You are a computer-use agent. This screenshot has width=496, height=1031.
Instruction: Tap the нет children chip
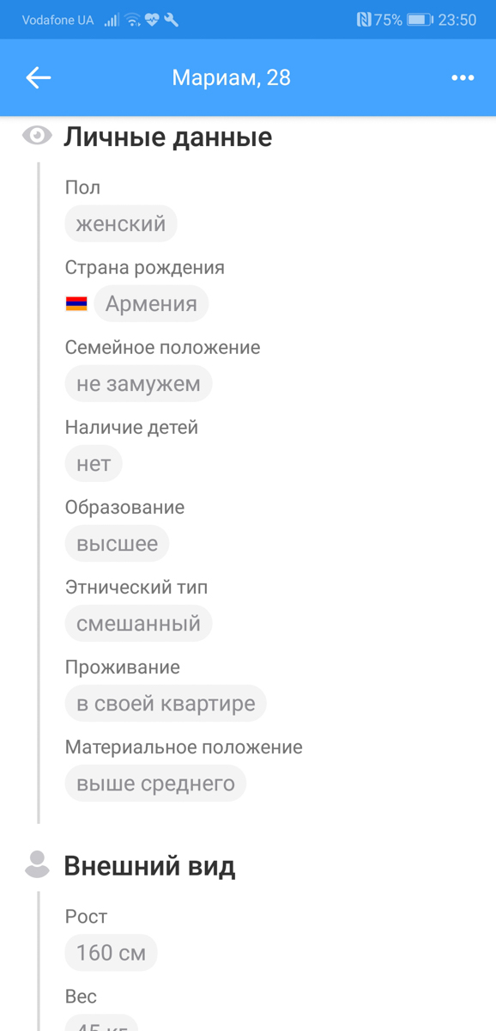[94, 464]
